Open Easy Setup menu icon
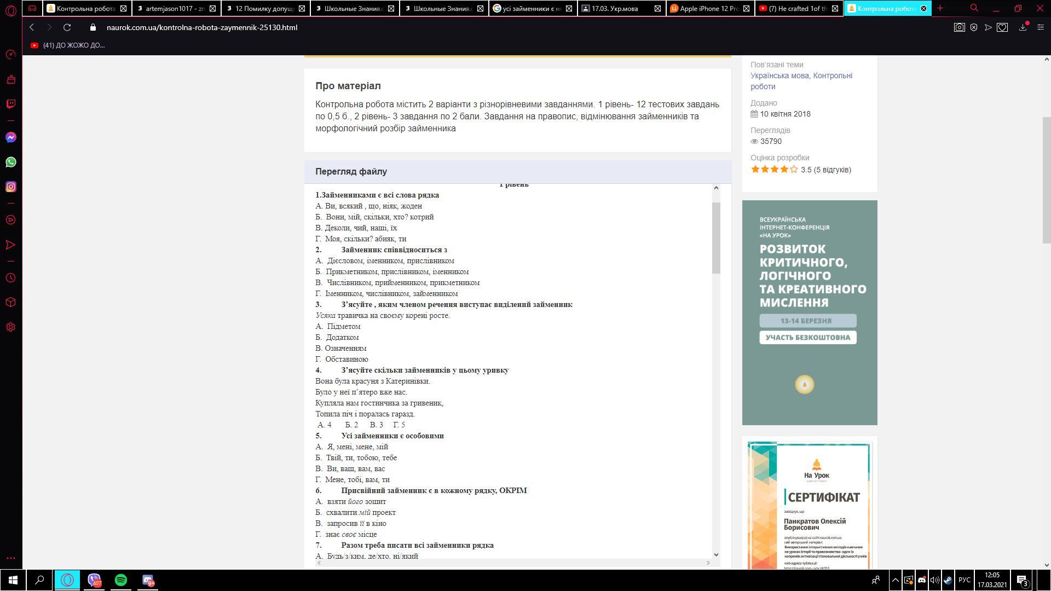This screenshot has width=1051, height=591. [x=1041, y=27]
